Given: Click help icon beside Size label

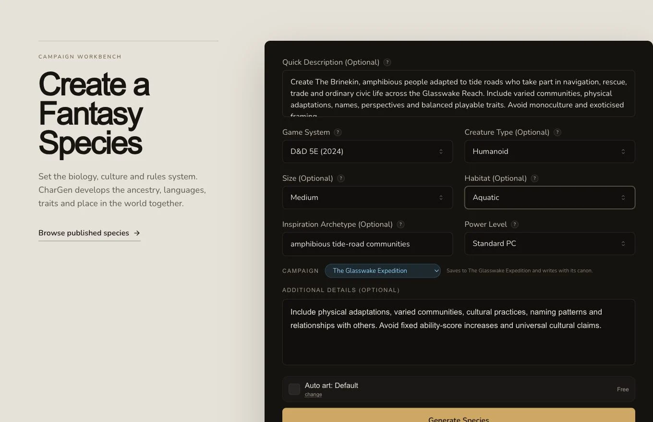Looking at the screenshot, I should pyautogui.click(x=341, y=178).
